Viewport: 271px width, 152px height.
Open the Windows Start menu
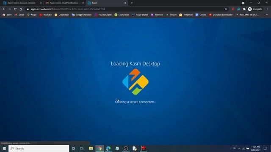click(4, 148)
